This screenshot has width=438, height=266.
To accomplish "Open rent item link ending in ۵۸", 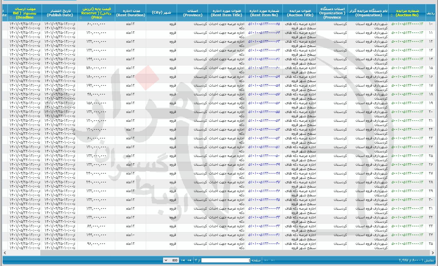I will point(264,85).
